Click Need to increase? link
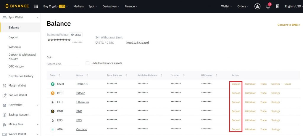303x136 pixels. (x=138, y=42)
